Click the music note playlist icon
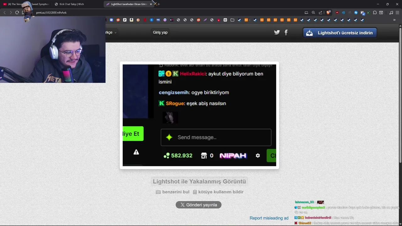This screenshot has height=226, width=402. (x=391, y=13)
